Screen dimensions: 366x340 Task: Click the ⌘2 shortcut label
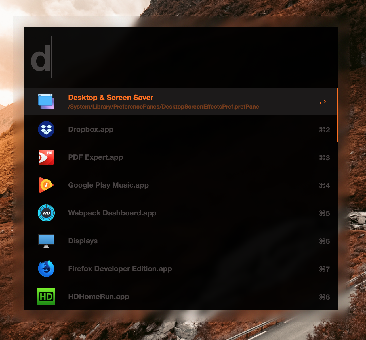coord(324,130)
